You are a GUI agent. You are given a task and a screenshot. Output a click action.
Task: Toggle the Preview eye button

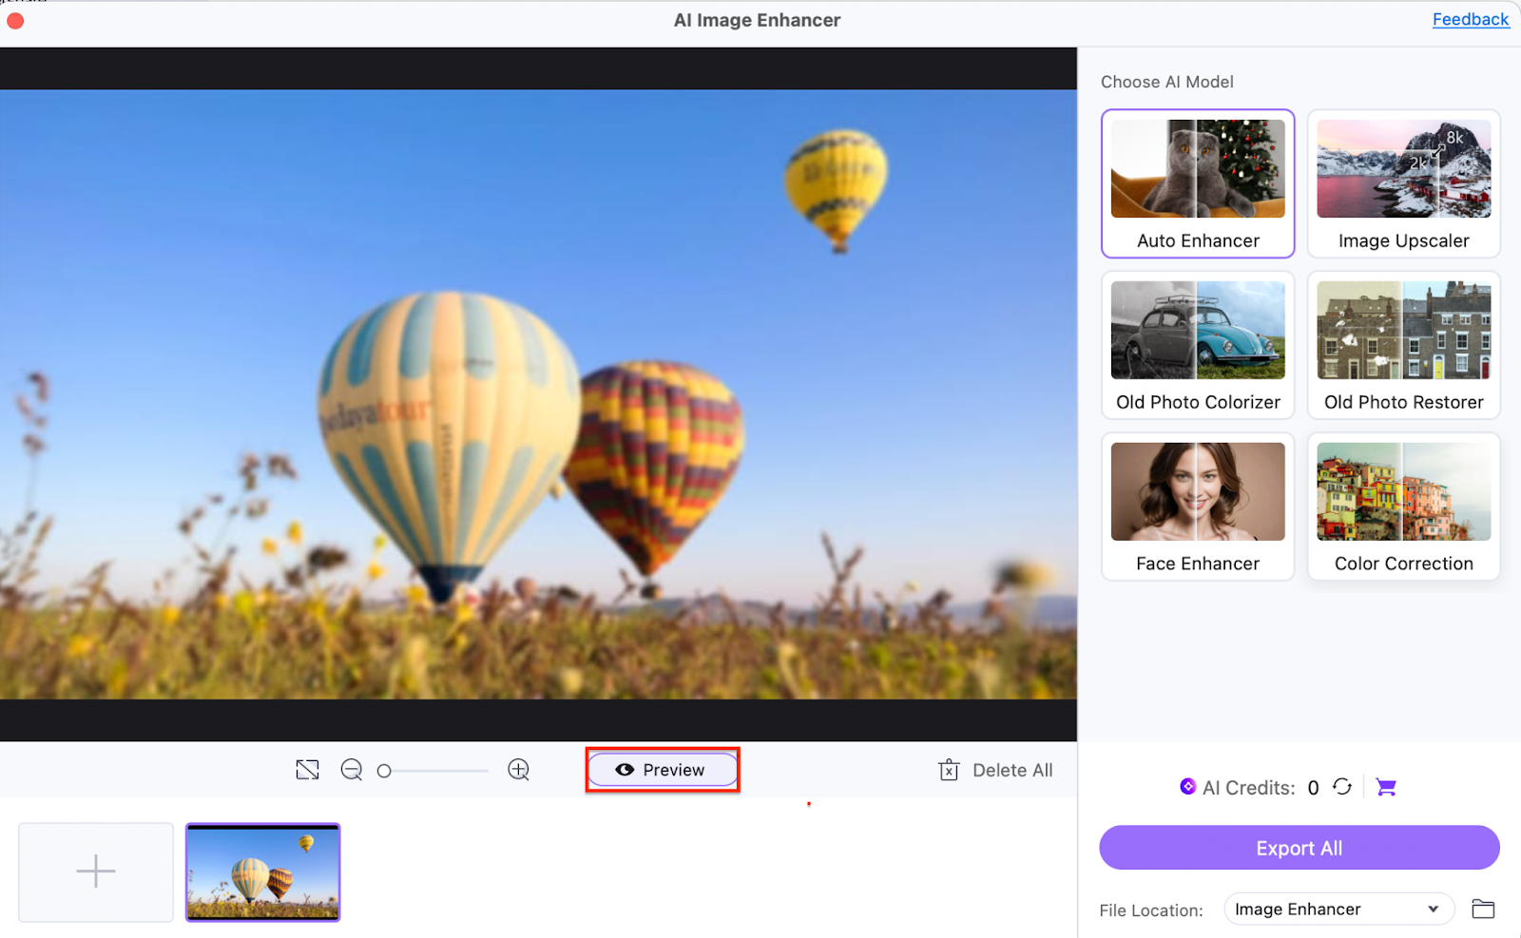663,770
